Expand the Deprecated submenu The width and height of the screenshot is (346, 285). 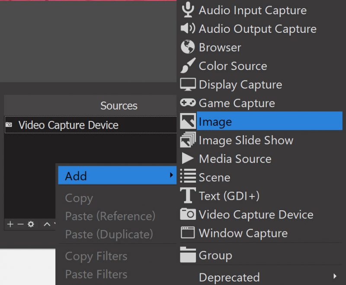[x=335, y=276]
